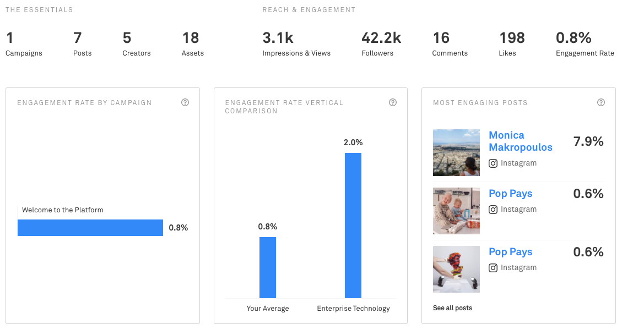This screenshot has width=633, height=335.
Task: Click See all posts link
Action: click(452, 308)
